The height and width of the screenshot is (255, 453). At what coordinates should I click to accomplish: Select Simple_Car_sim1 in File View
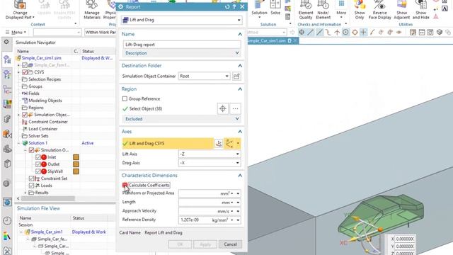pyautogui.click(x=47, y=232)
